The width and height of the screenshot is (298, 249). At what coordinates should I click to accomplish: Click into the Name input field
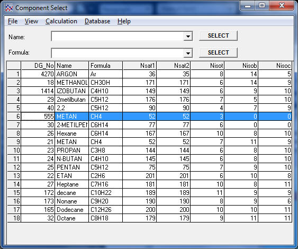coord(118,36)
